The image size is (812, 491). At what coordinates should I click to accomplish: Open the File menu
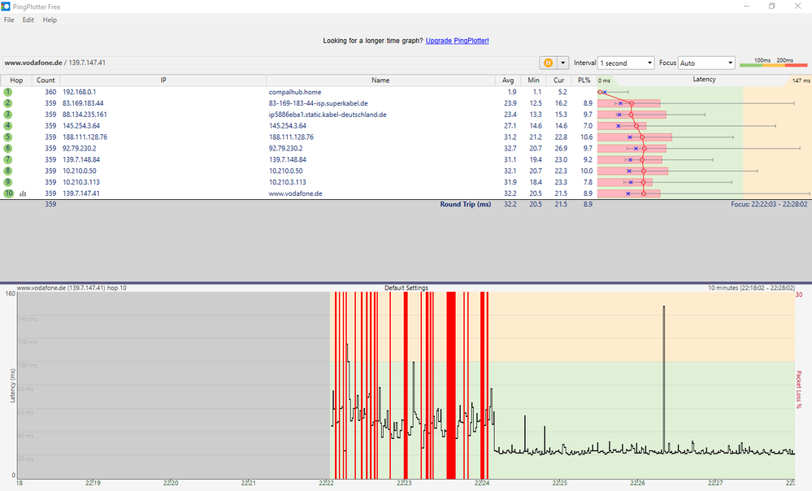pyautogui.click(x=9, y=20)
